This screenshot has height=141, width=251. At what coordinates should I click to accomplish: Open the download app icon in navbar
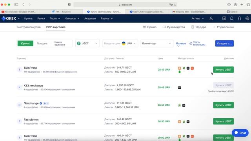click(224, 18)
